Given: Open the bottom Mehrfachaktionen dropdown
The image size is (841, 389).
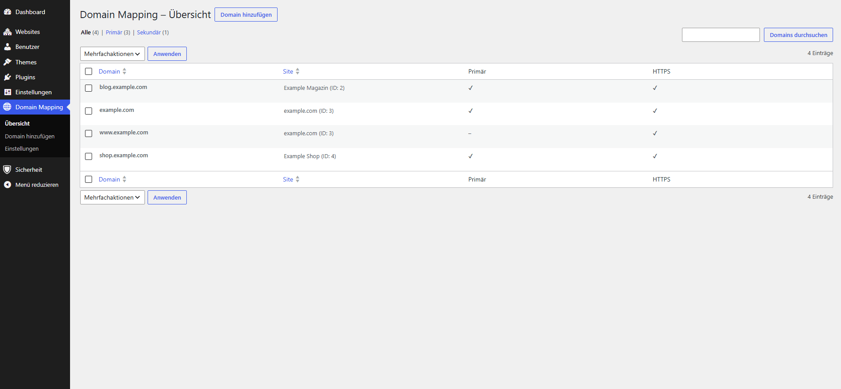Looking at the screenshot, I should pyautogui.click(x=112, y=197).
